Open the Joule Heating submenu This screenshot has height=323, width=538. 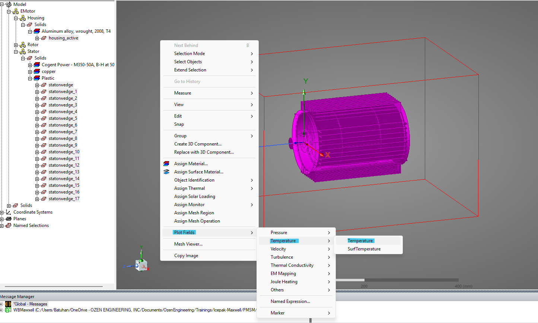pyautogui.click(x=296, y=282)
